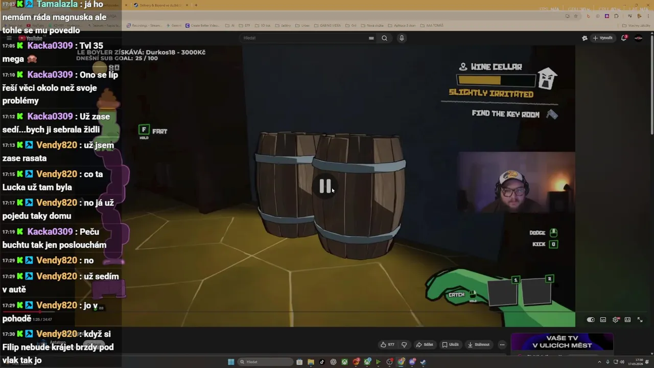Click the Sdílet share button
This screenshot has width=654, height=368.
tap(425, 344)
